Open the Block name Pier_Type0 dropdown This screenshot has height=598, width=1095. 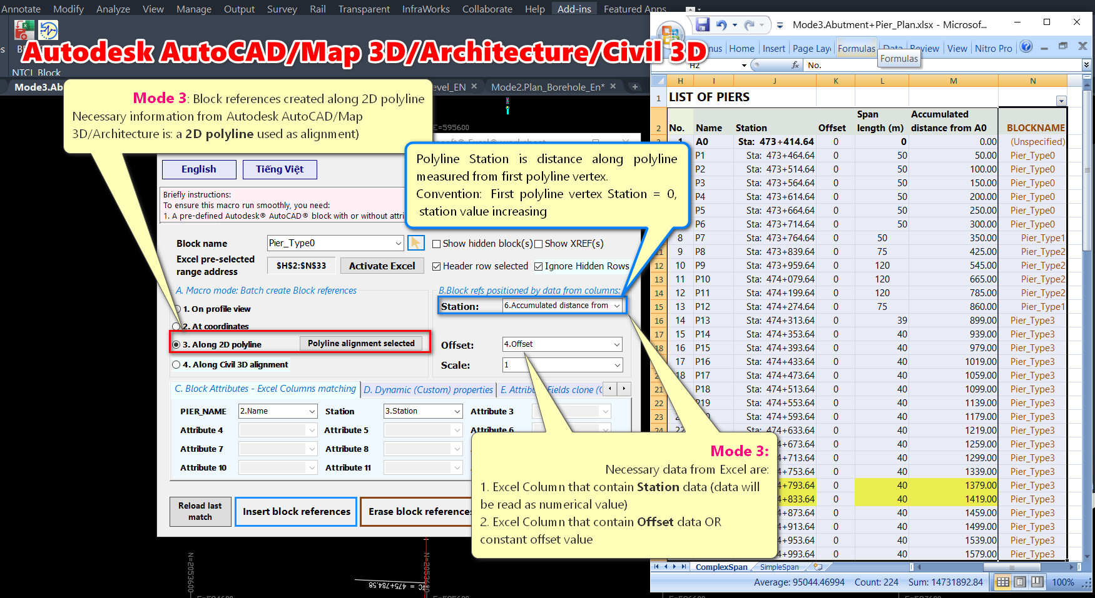[398, 243]
